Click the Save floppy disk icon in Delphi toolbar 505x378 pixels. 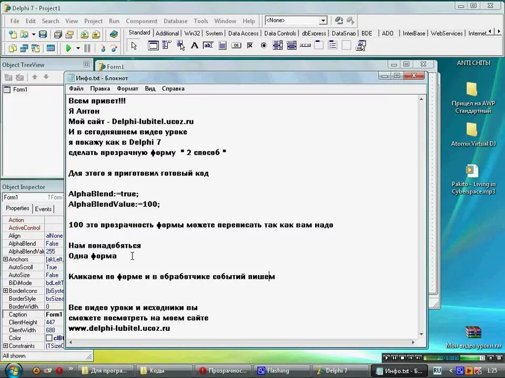(43, 34)
